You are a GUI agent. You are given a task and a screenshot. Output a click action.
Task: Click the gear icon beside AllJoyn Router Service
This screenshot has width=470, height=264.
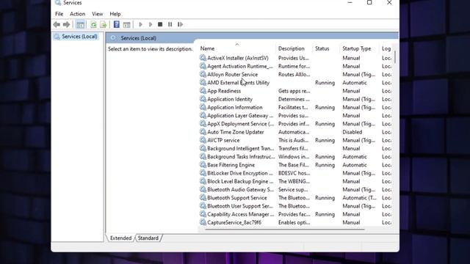(203, 74)
